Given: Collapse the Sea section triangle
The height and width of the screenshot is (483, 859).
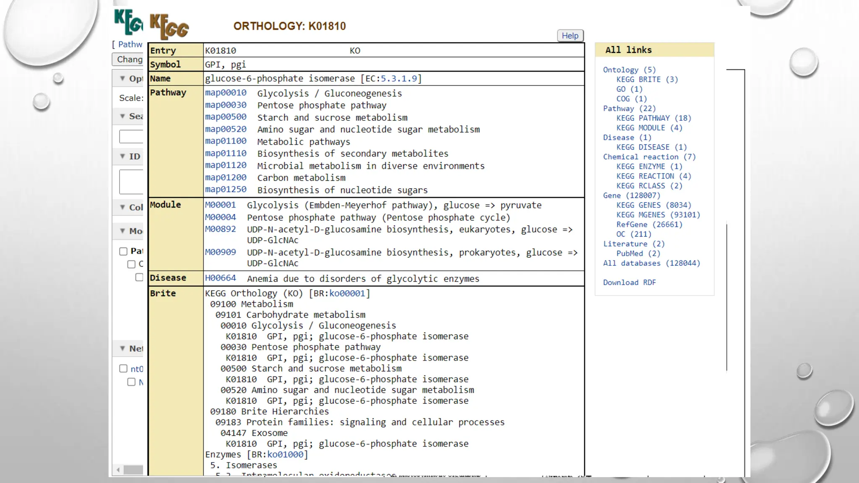Looking at the screenshot, I should (x=122, y=116).
